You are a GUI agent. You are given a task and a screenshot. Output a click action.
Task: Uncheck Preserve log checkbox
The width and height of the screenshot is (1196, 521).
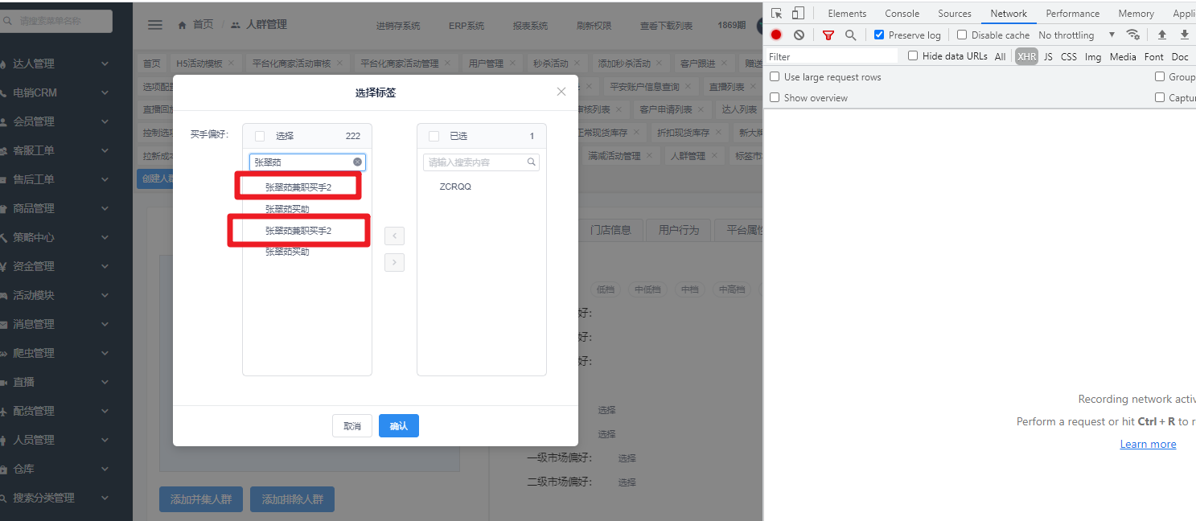click(879, 35)
